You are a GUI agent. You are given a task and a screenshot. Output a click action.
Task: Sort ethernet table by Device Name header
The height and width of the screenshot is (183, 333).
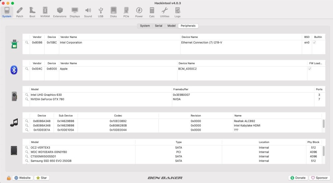[x=241, y=37]
